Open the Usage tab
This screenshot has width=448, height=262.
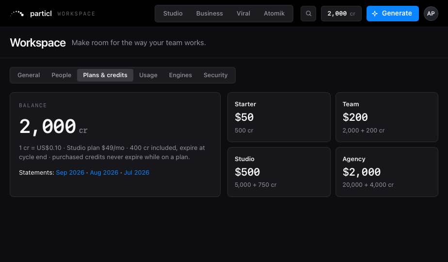(148, 75)
